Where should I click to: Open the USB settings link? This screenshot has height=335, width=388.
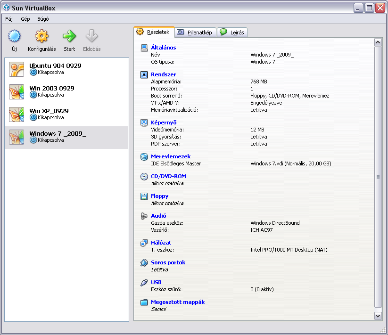click(x=156, y=283)
